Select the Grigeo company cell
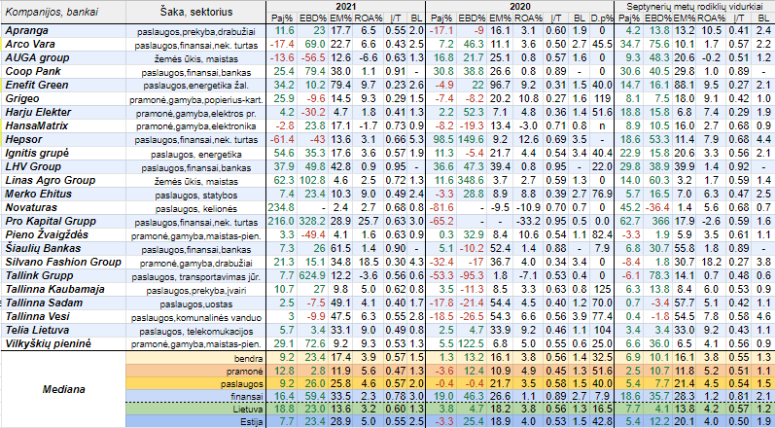Screen dimensions: 775x428 pyautogui.click(x=63, y=99)
